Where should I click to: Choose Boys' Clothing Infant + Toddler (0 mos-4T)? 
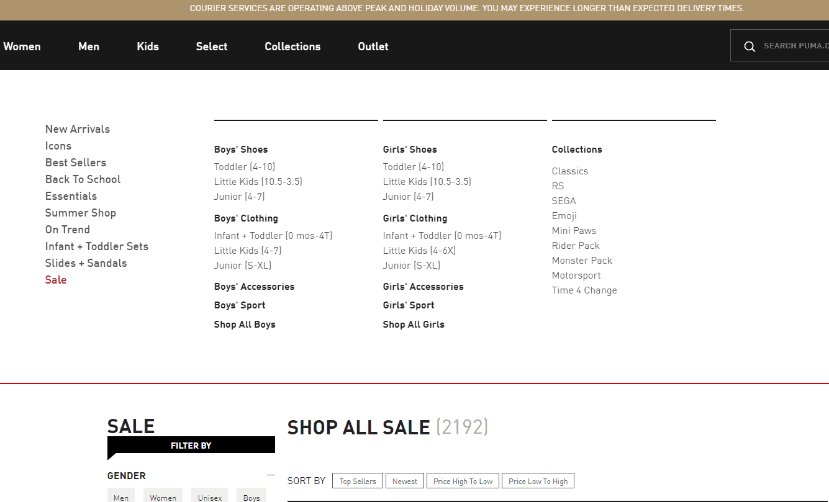click(x=273, y=236)
